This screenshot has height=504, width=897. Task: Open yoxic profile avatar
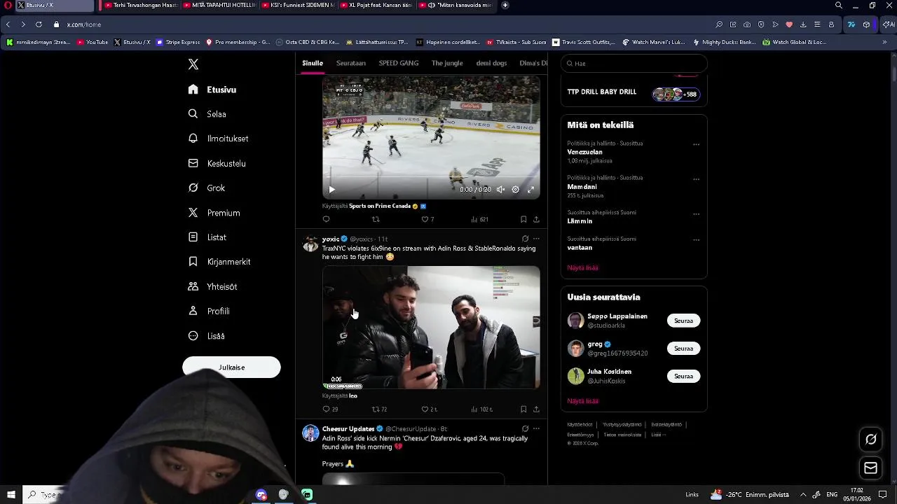[x=310, y=243]
